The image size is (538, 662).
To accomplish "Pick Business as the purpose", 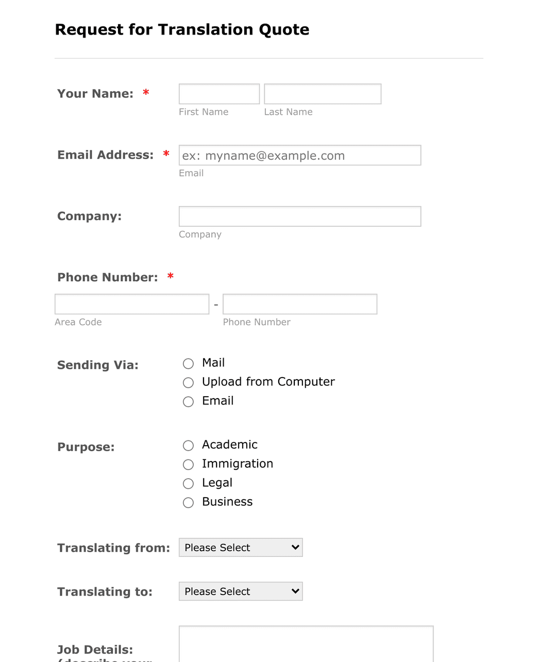I will [x=188, y=502].
